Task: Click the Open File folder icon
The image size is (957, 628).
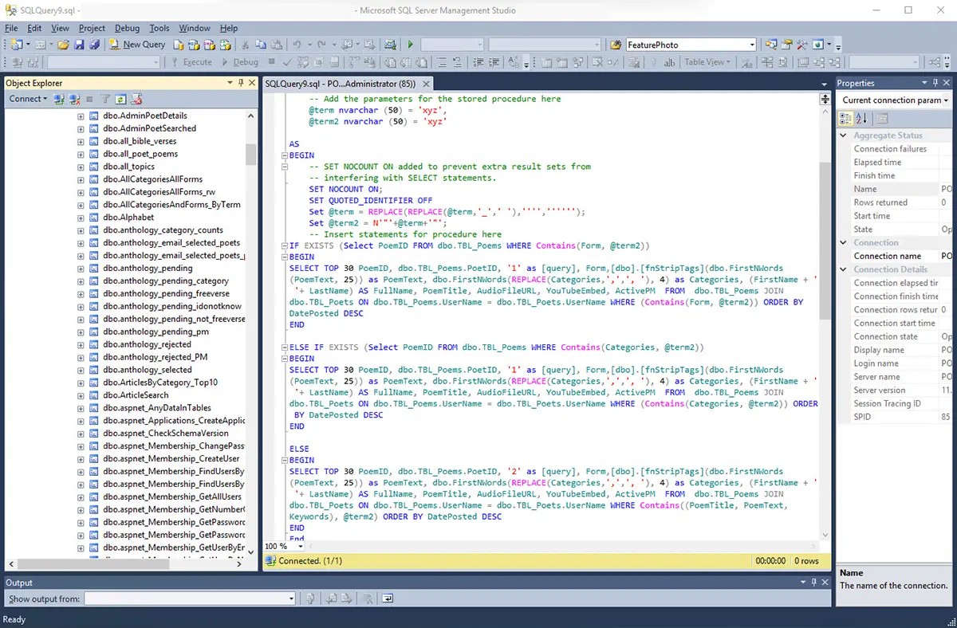Action: 63,45
